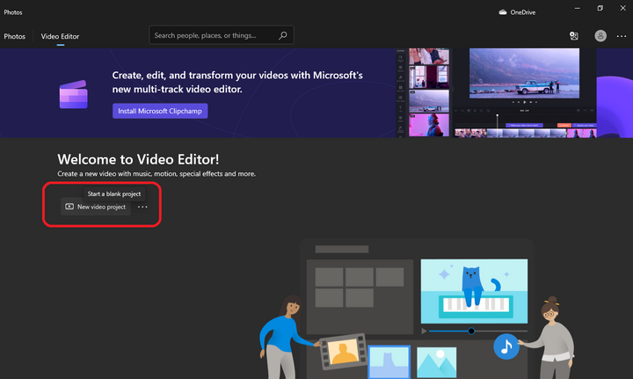
Task: Click the Welcome to Video Editor! heading
Action: point(138,159)
